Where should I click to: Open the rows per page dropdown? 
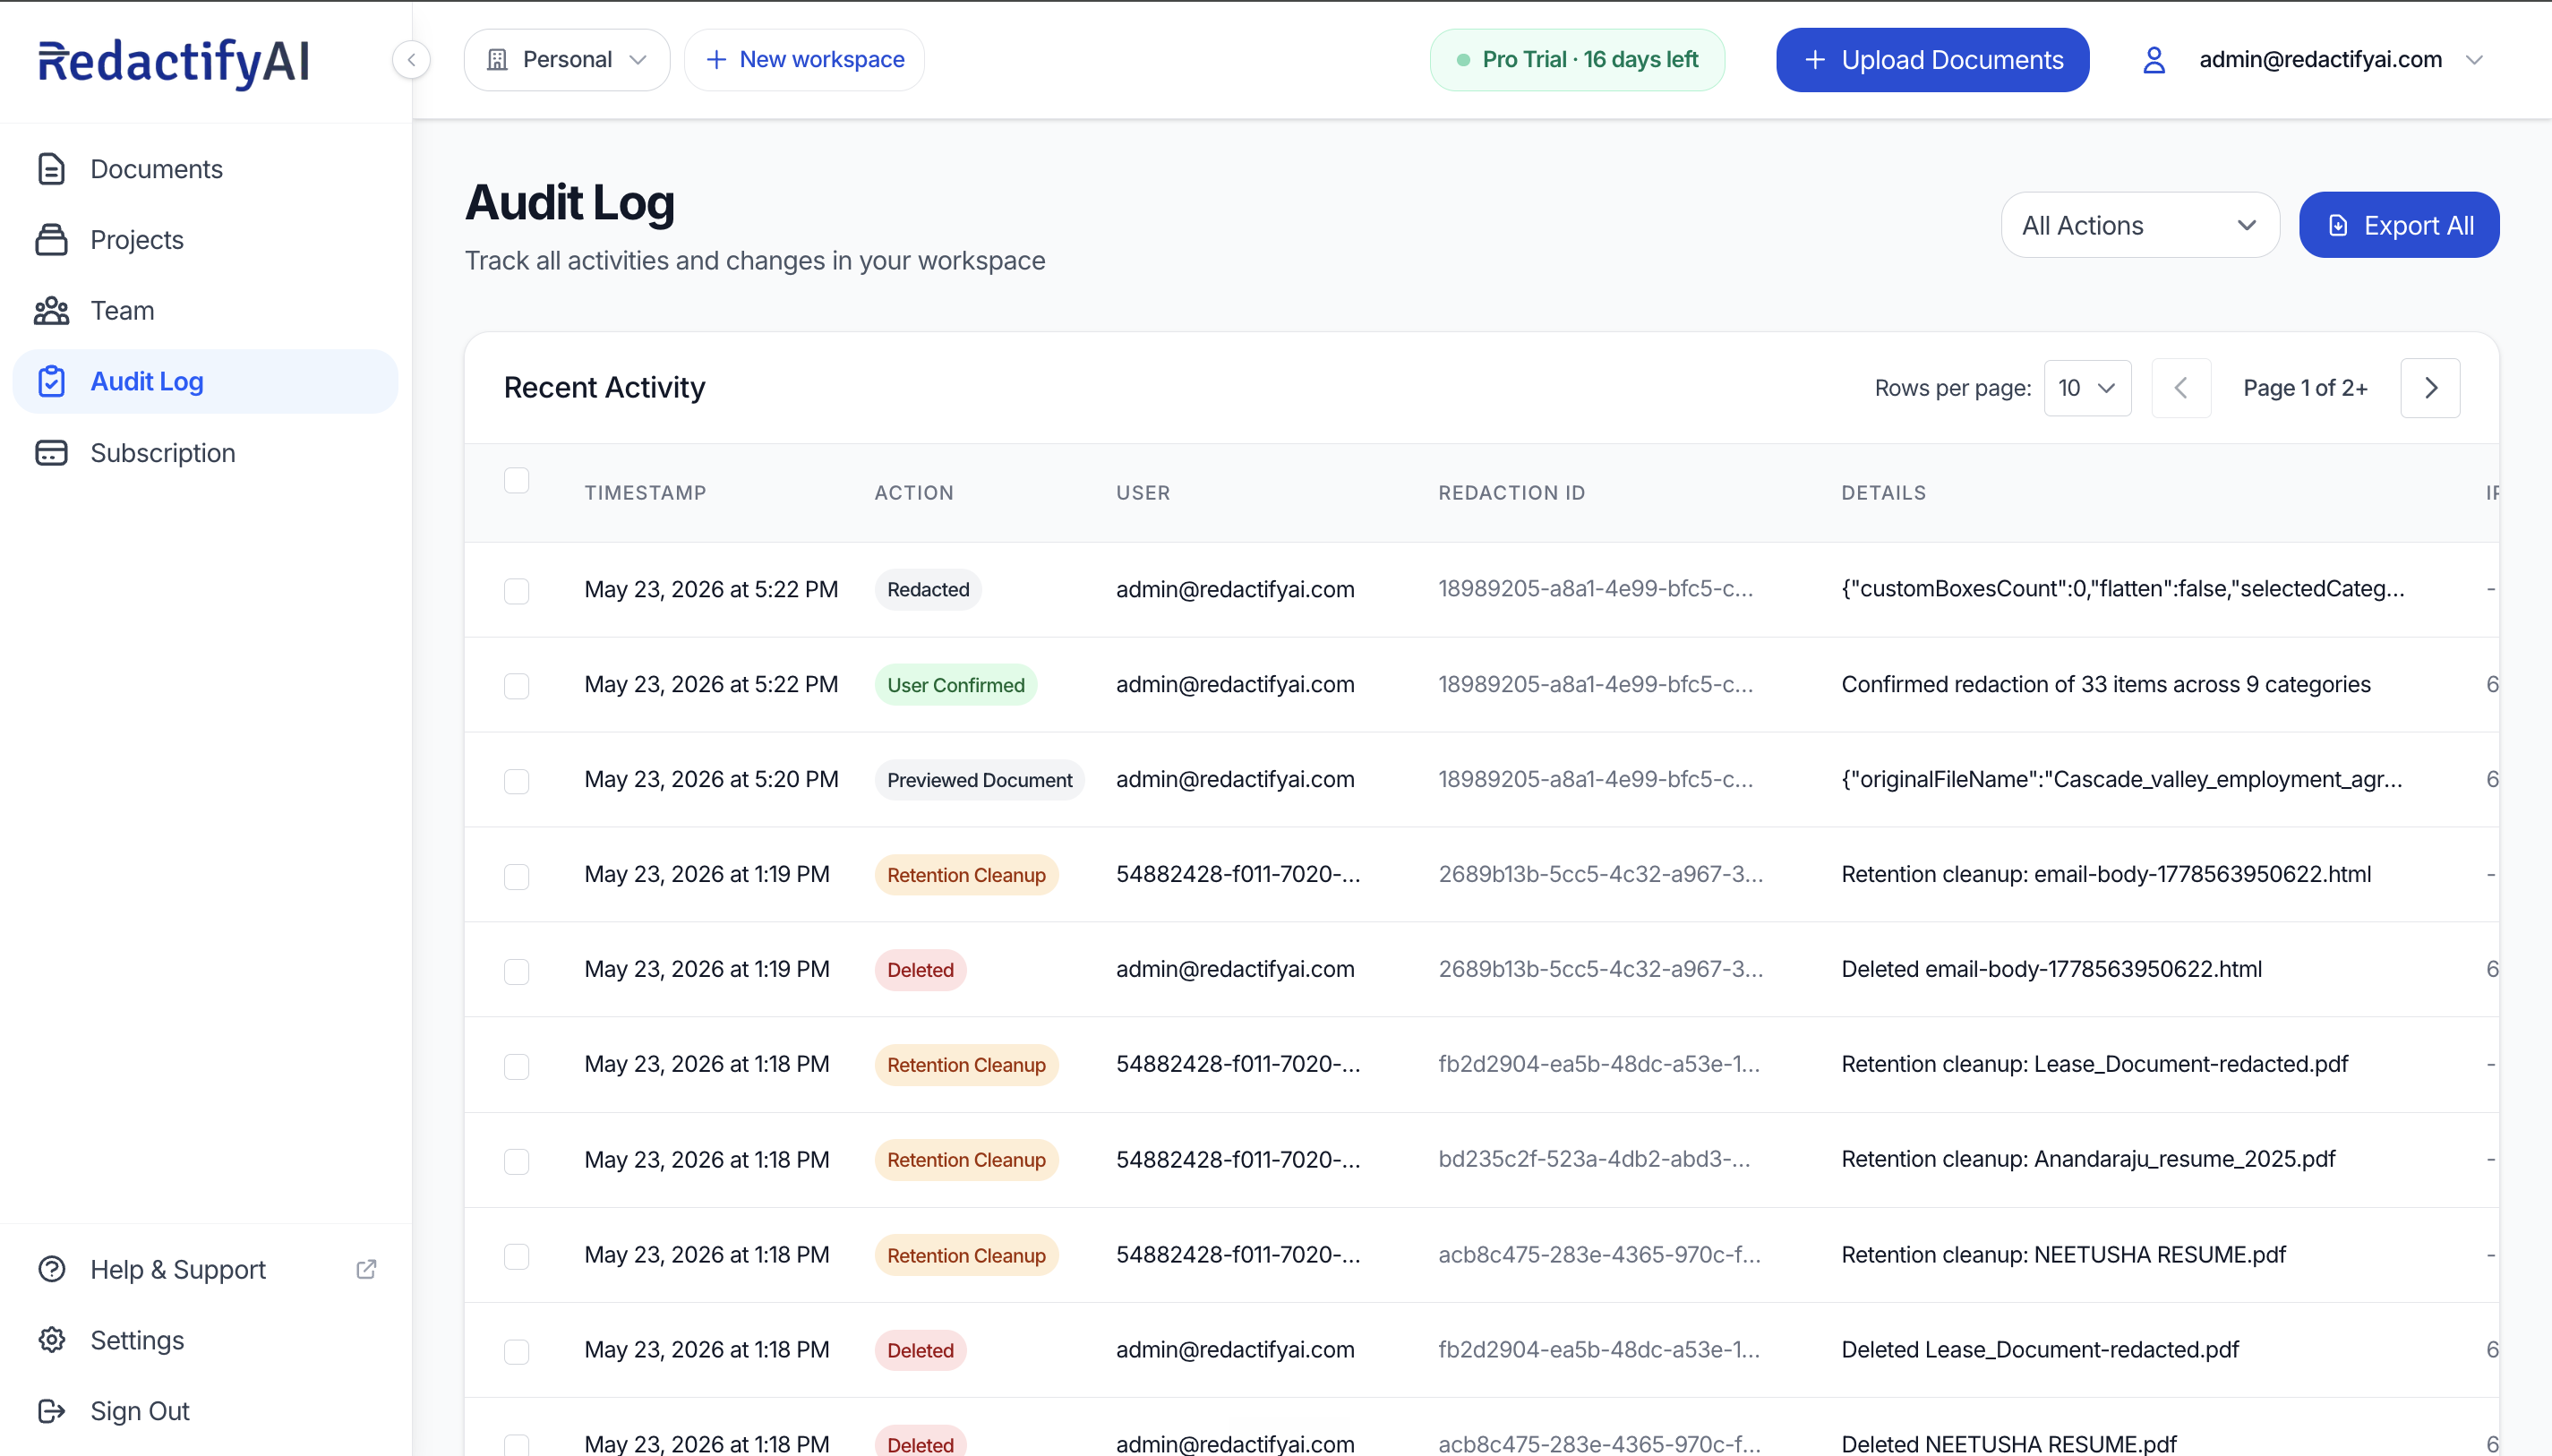[2087, 388]
